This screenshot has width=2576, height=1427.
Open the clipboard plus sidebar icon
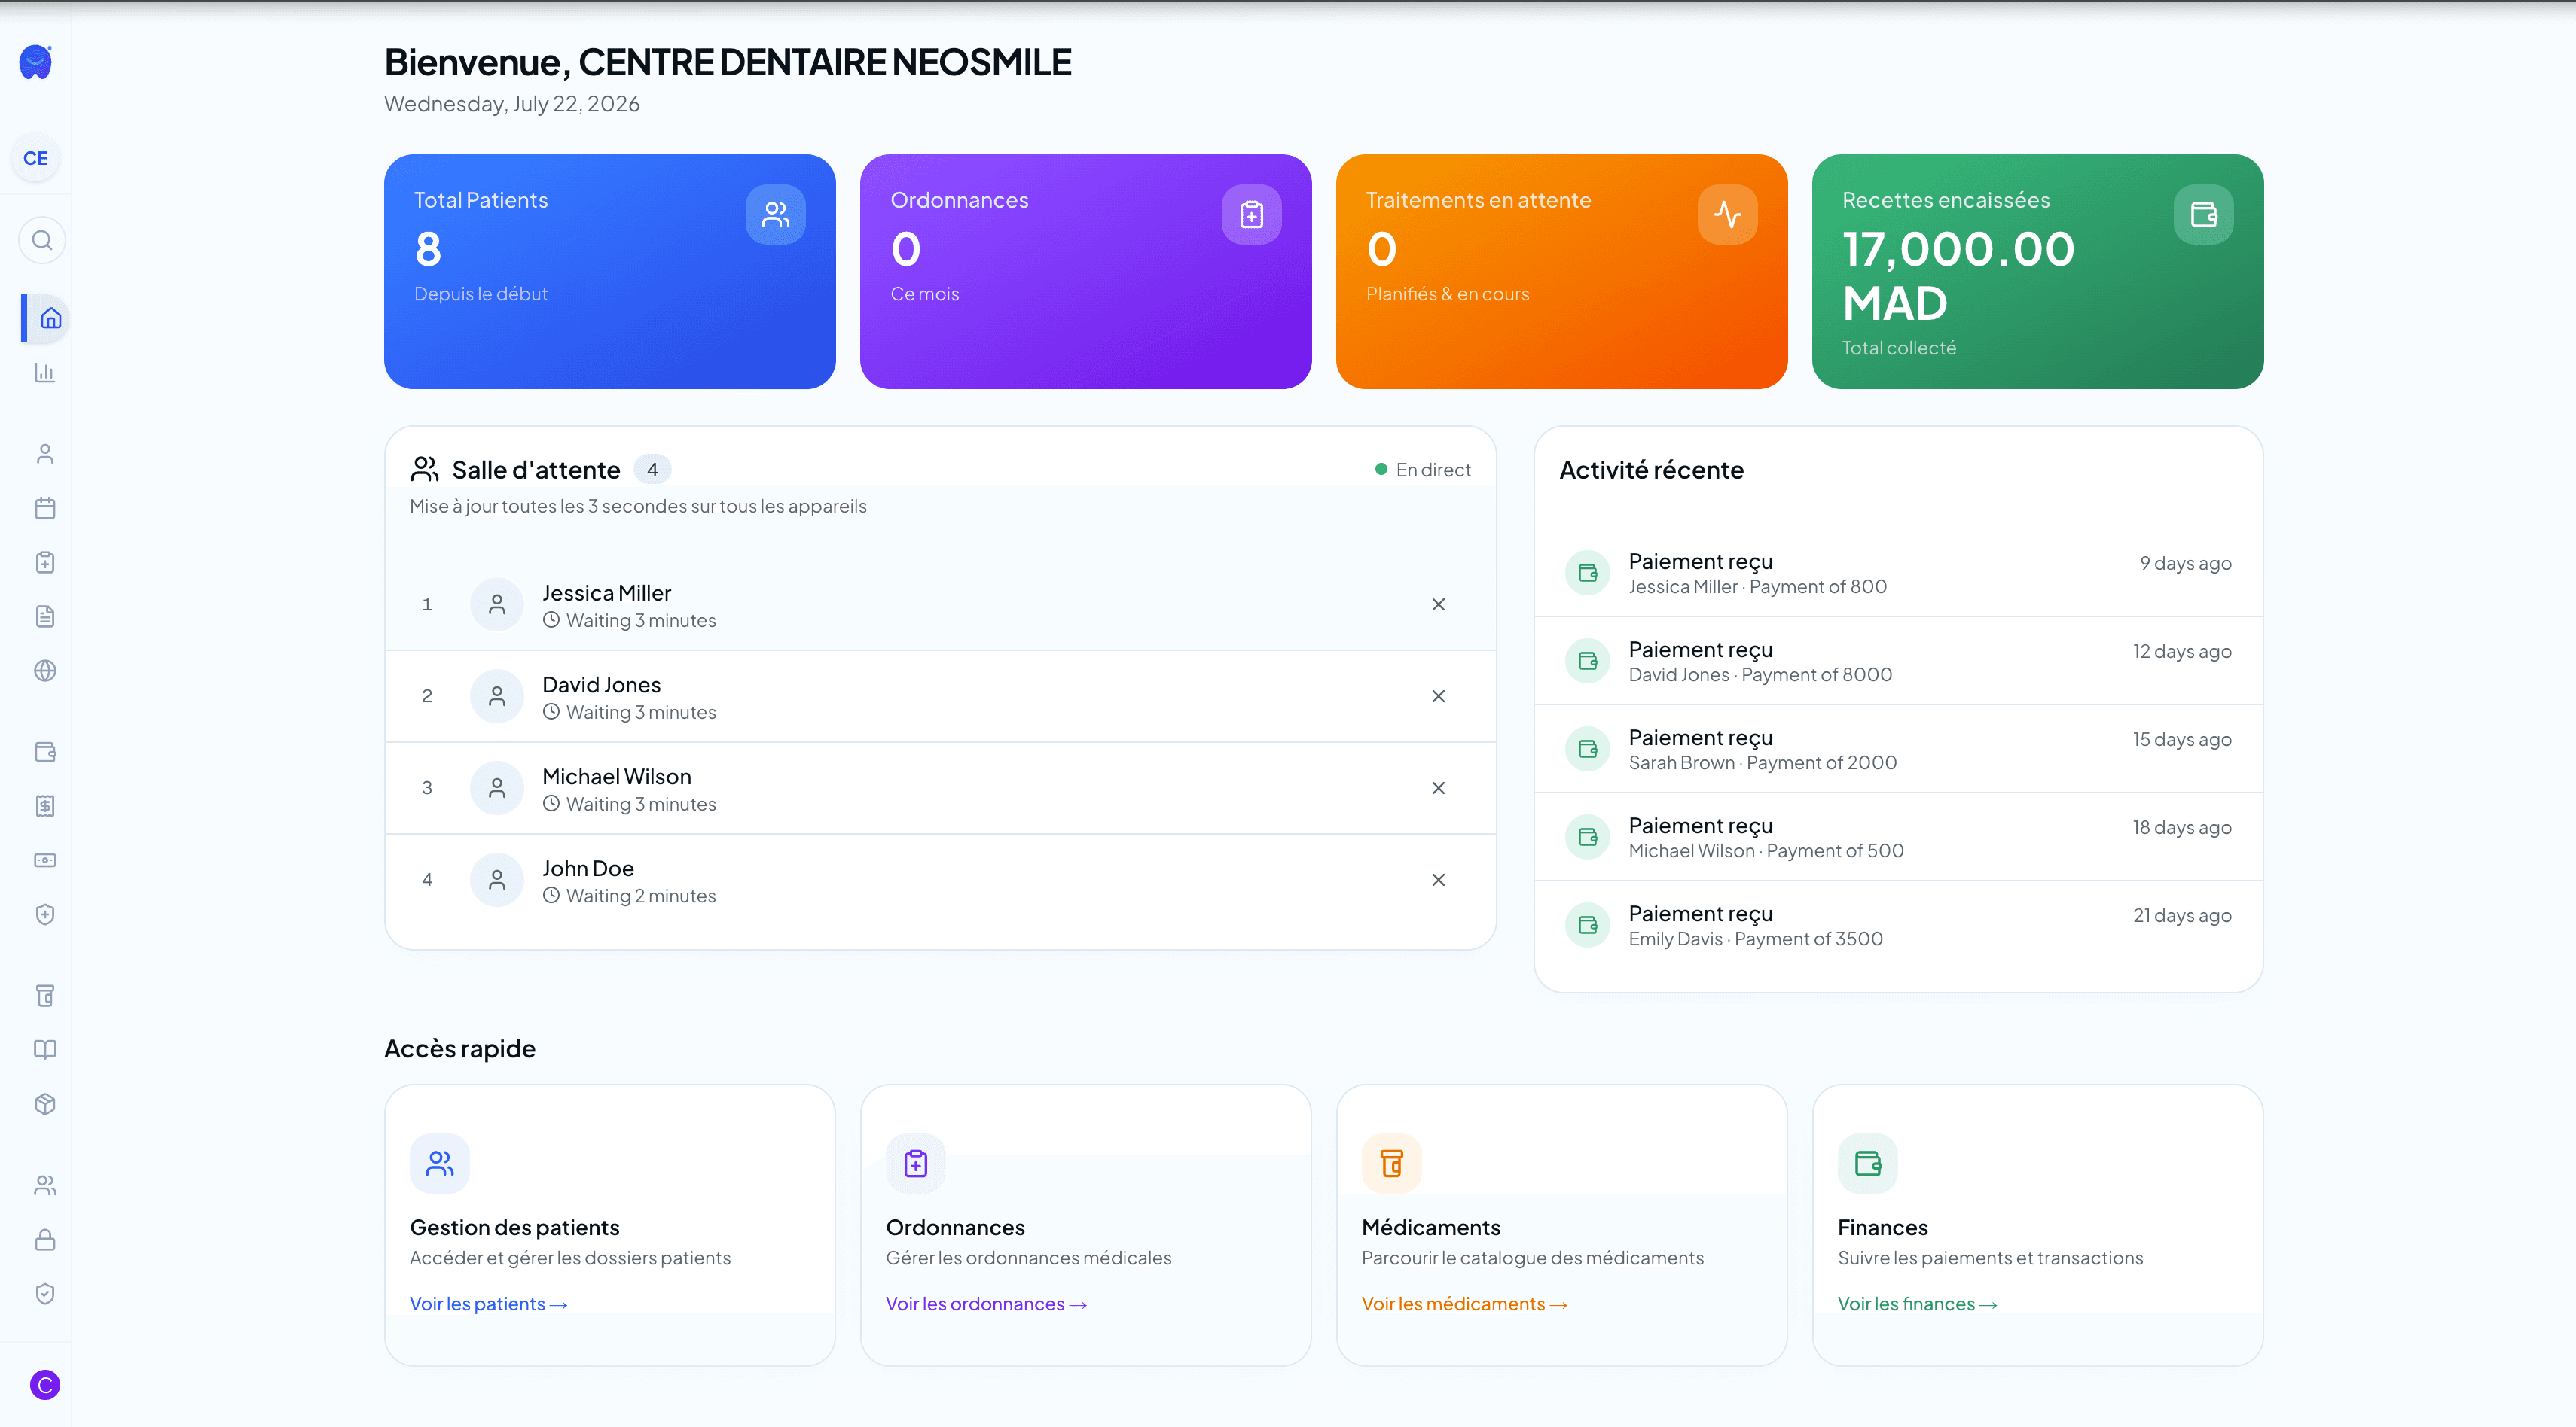tap(45, 561)
